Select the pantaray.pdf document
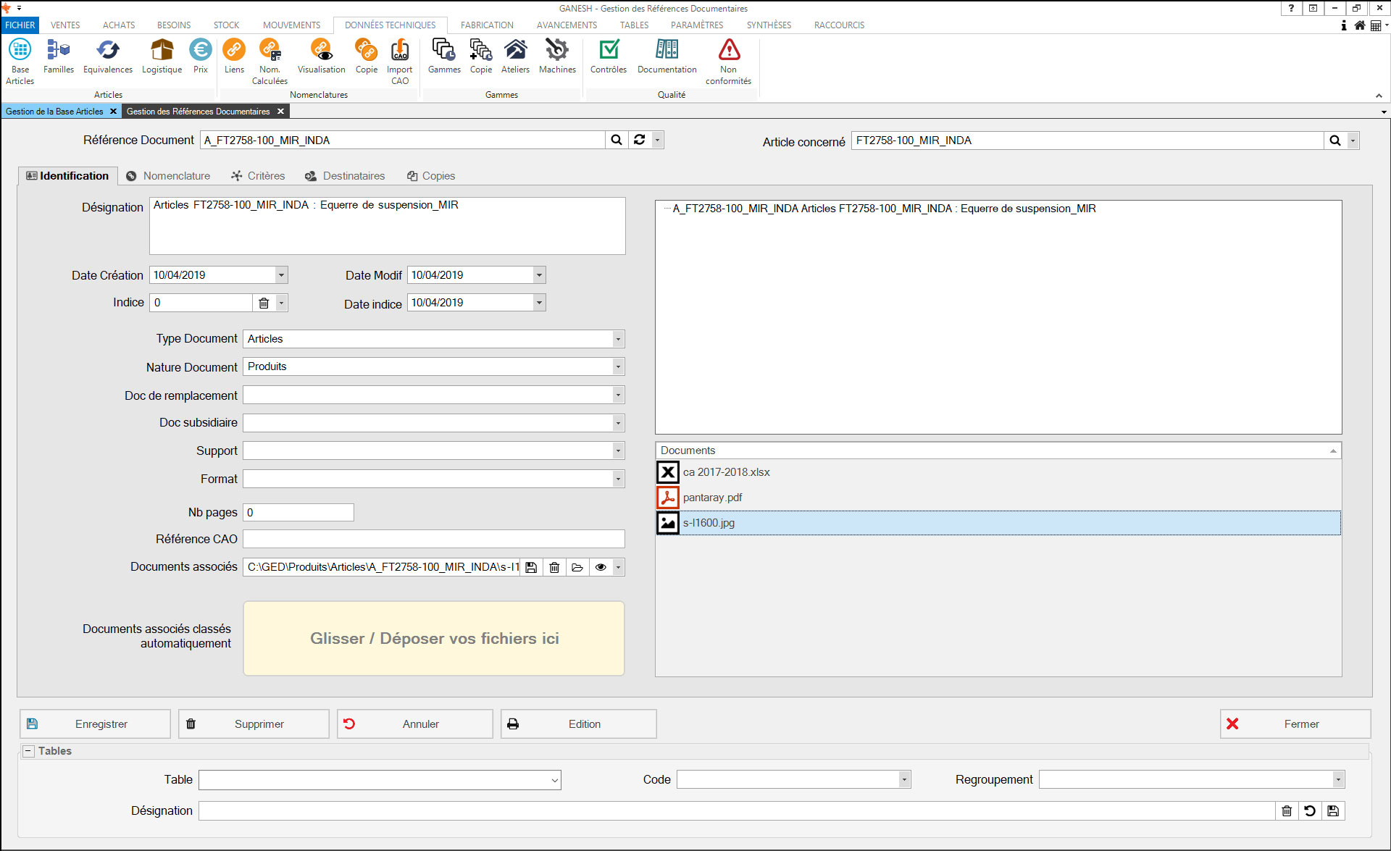Viewport: 1391px width, 851px height. tap(712, 498)
